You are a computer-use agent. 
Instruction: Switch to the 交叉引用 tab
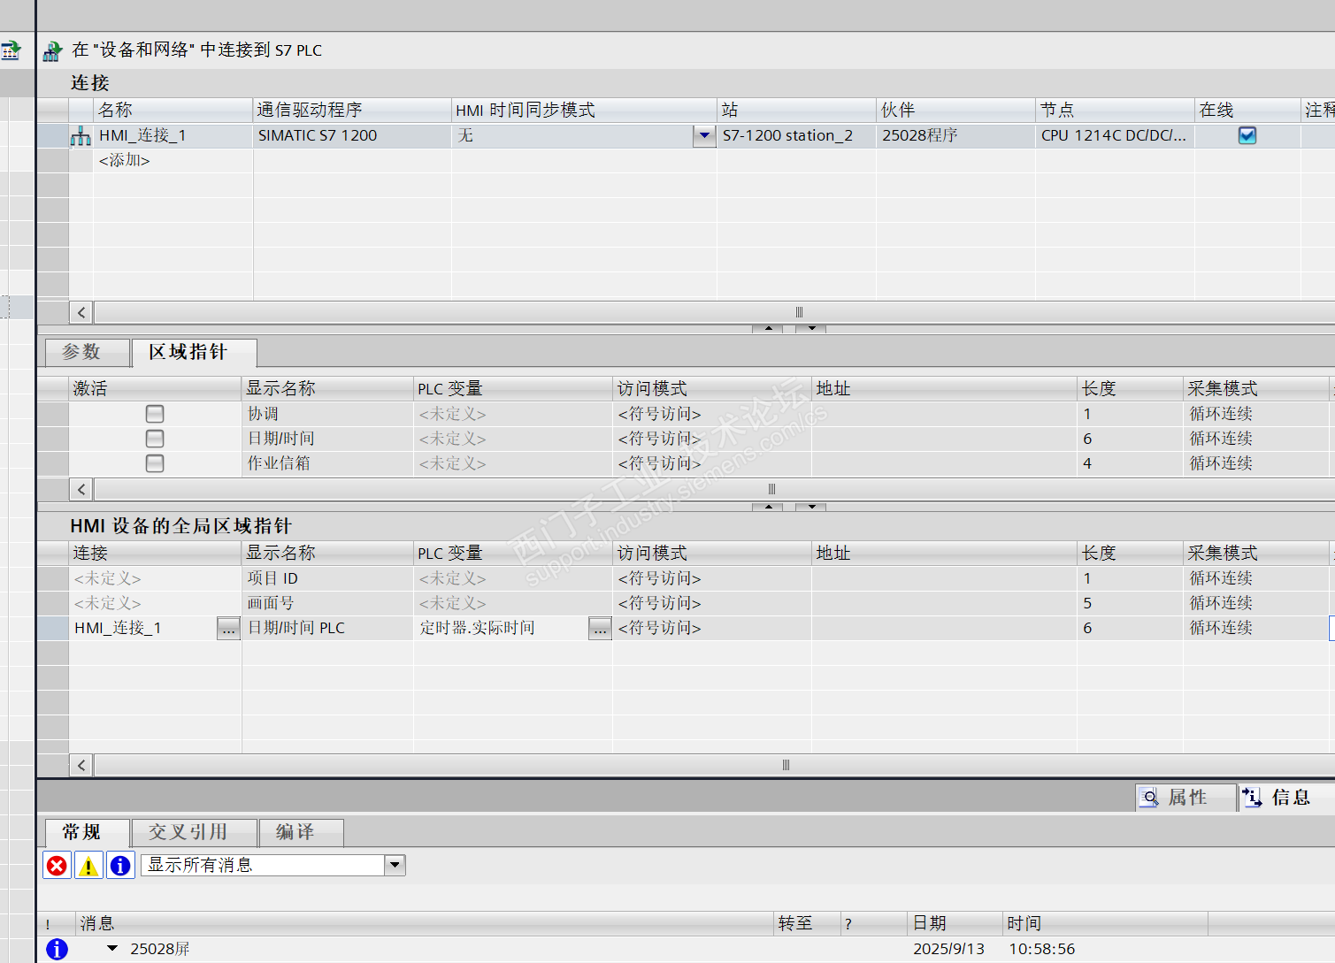[194, 832]
